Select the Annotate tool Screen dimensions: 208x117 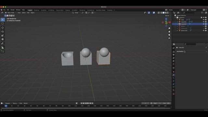[x=3, y=44]
